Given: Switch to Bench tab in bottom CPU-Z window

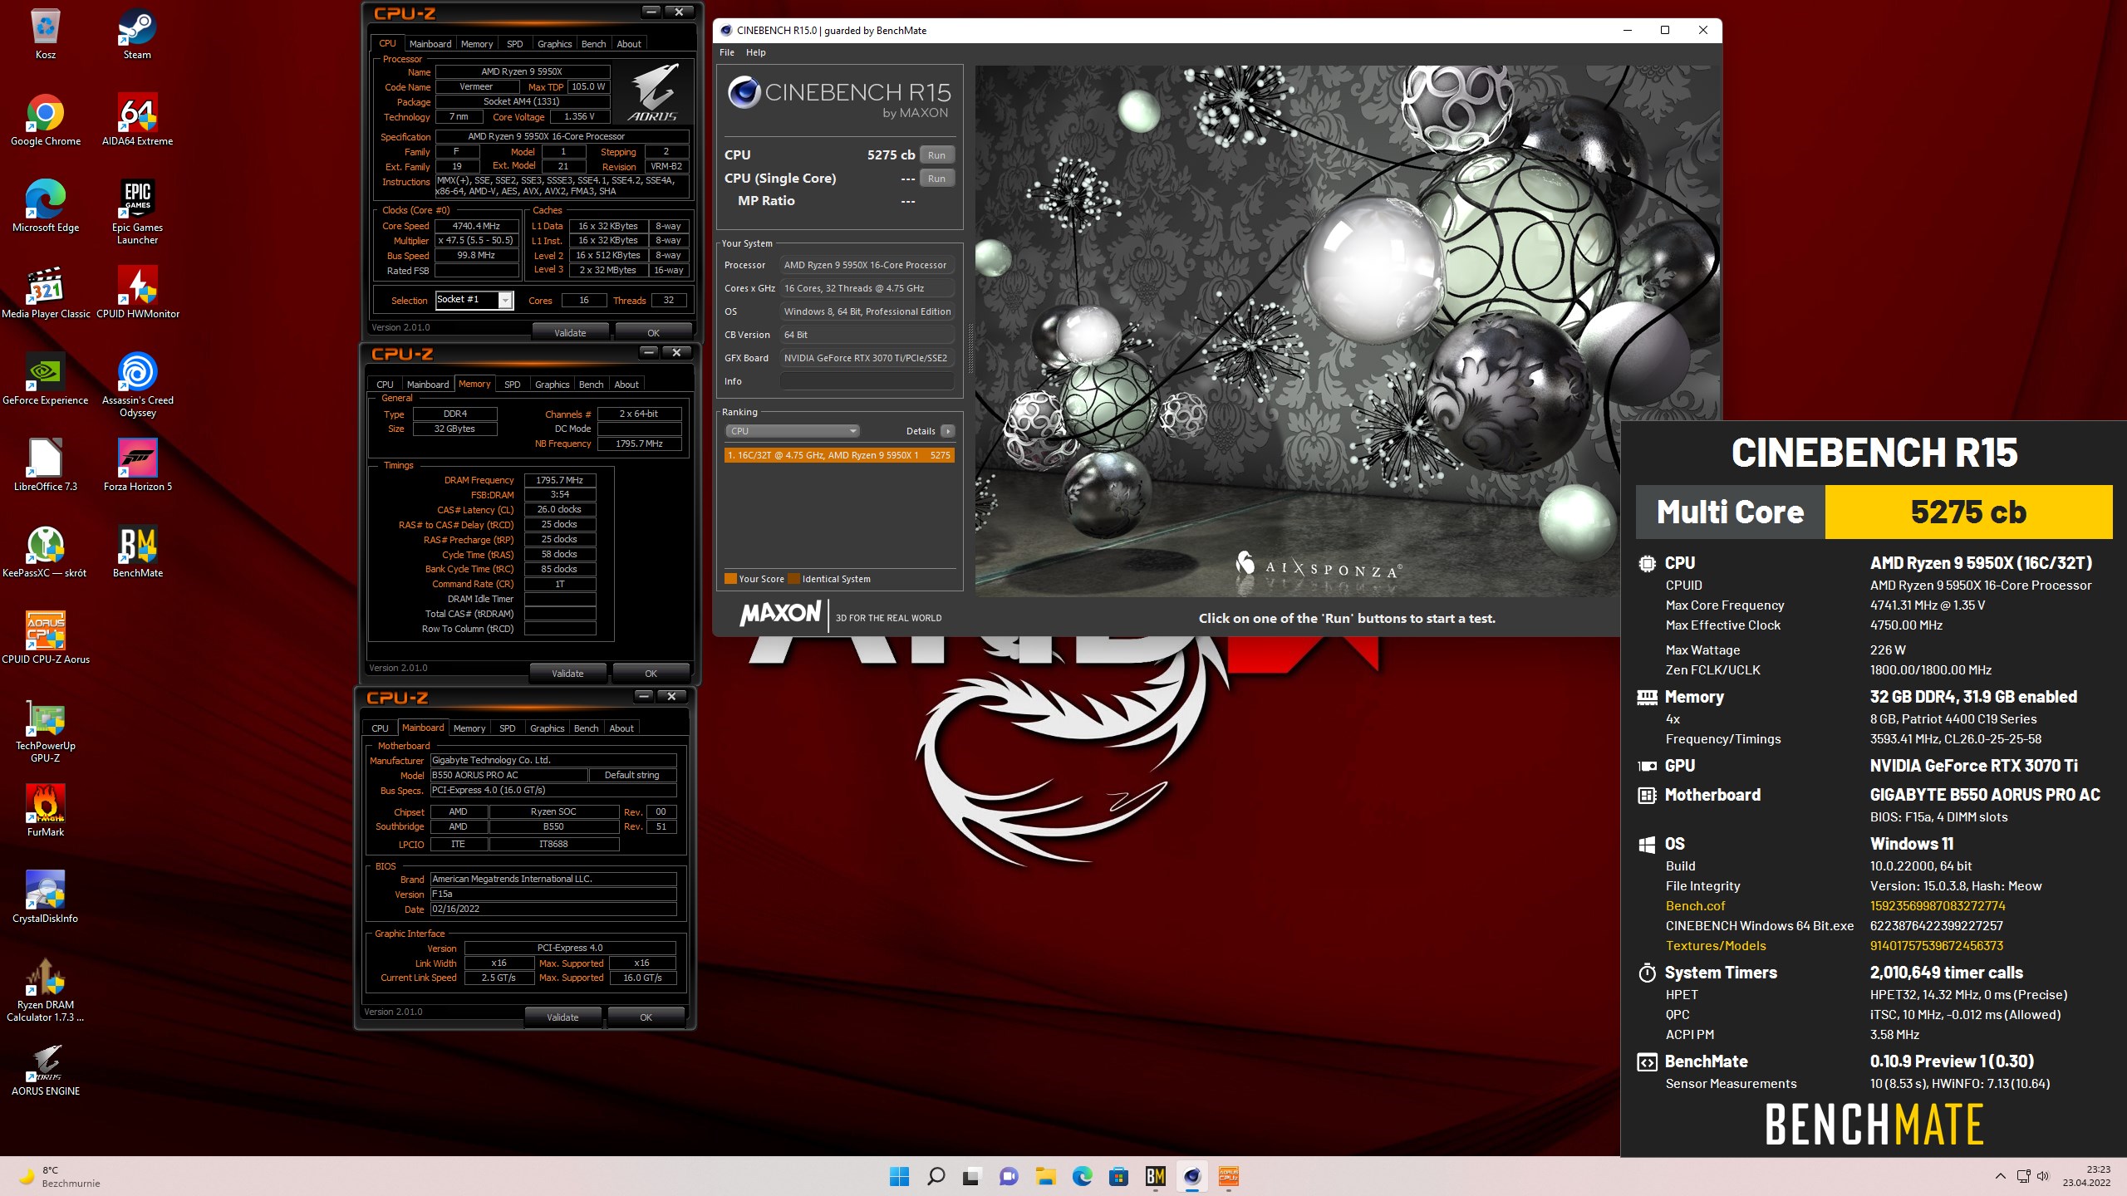Looking at the screenshot, I should (586, 728).
